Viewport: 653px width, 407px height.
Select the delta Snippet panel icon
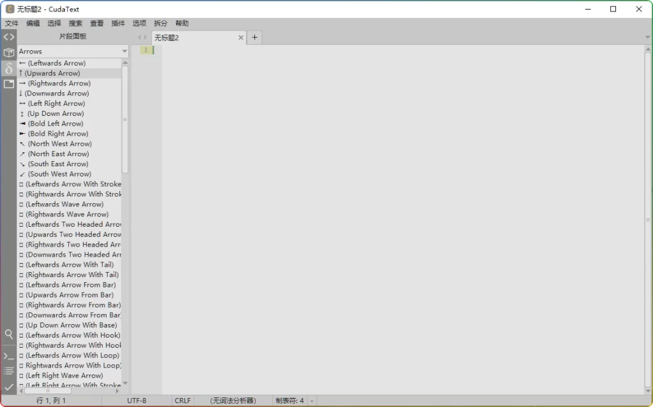tap(9, 68)
